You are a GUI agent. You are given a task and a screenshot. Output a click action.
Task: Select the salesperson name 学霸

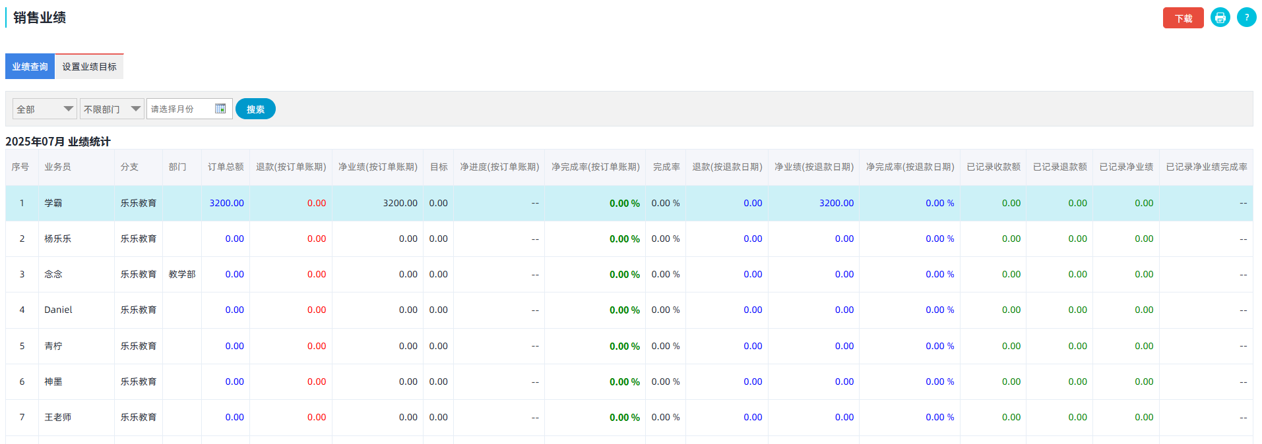click(x=53, y=203)
